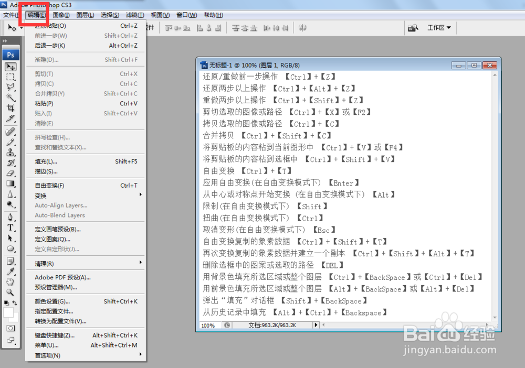Click document vertical scrollbar up arrow
525x368 pixels.
click(x=495, y=75)
